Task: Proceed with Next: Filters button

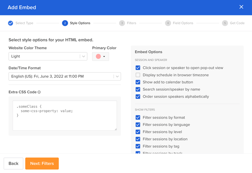Action: click(x=42, y=164)
